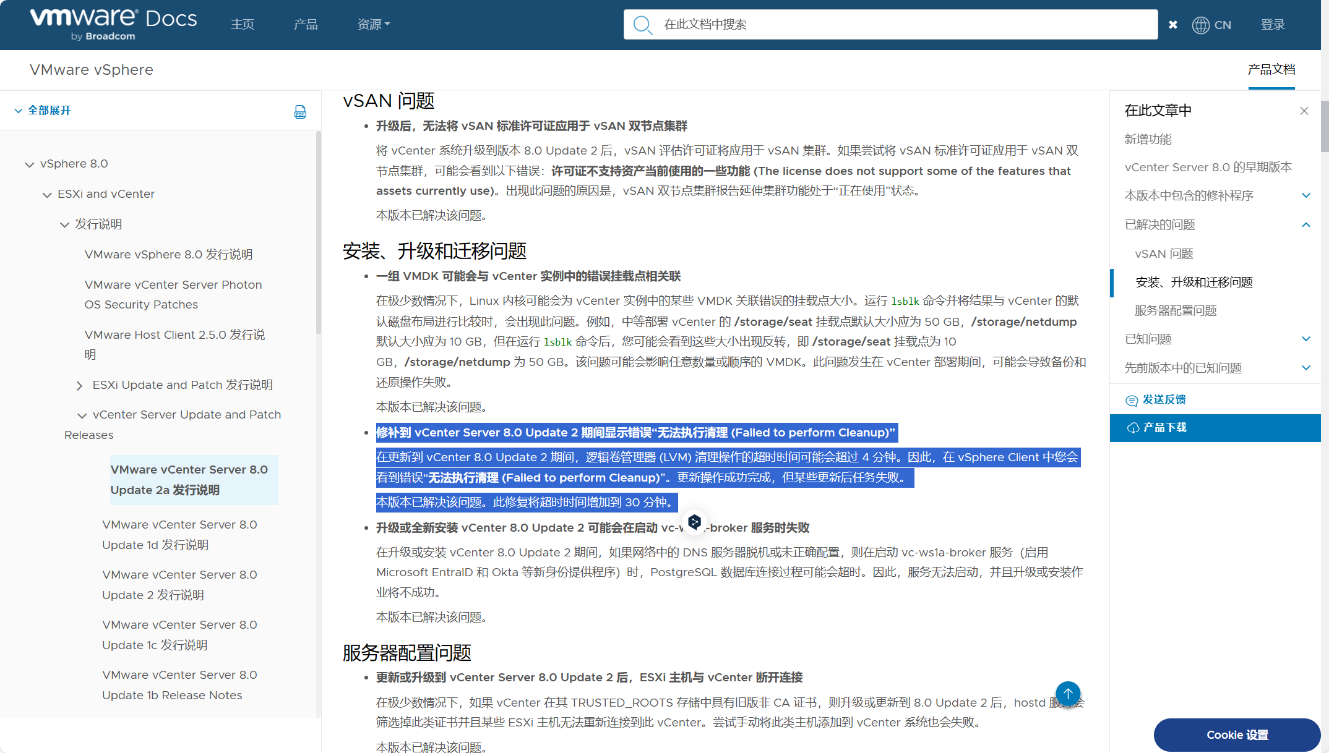Image resolution: width=1329 pixels, height=753 pixels.
Task: Click 产品下载 button
Action: (1215, 428)
